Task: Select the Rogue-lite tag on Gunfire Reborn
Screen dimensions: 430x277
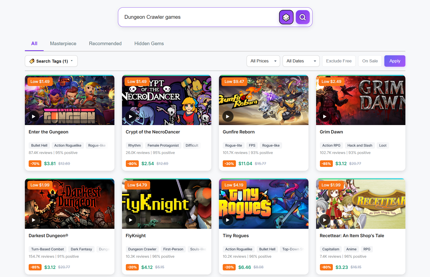Action: click(233, 145)
